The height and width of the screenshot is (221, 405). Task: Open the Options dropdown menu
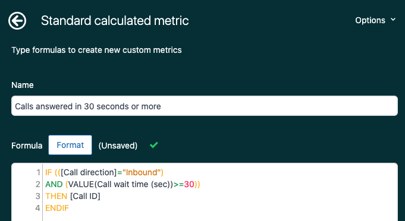coord(375,20)
